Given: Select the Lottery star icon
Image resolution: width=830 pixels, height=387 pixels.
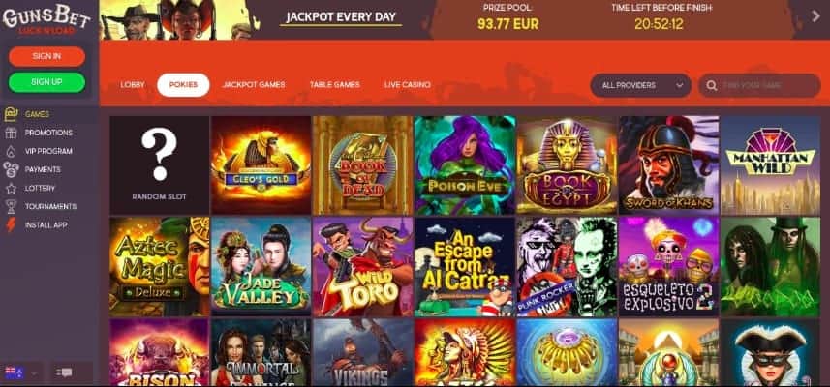Looking at the screenshot, I should point(11,189).
